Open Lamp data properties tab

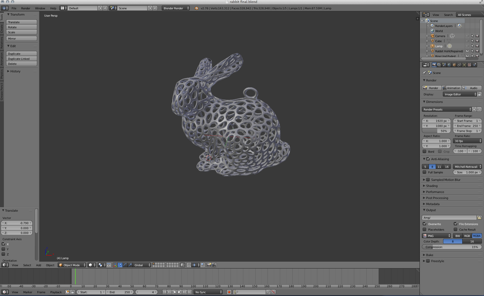[464, 65]
